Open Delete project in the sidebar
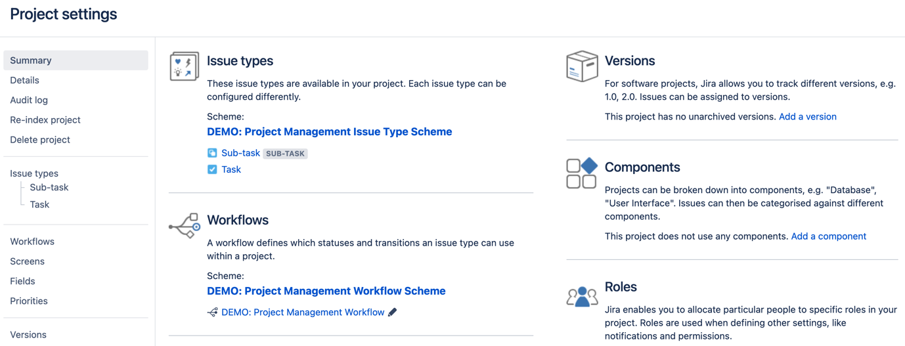905x346 pixels. point(40,139)
